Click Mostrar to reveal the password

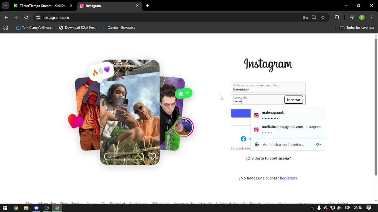294,100
